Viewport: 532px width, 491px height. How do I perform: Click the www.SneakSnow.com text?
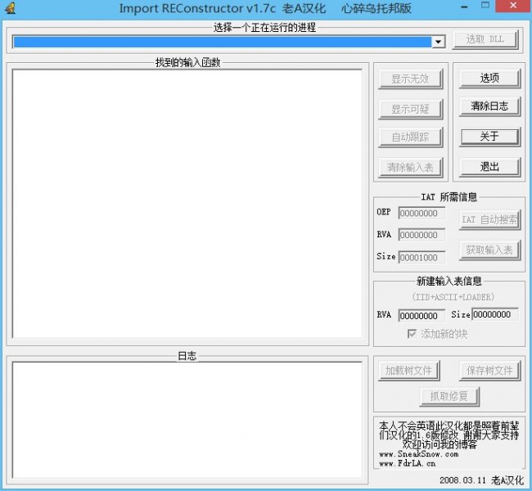(x=419, y=454)
